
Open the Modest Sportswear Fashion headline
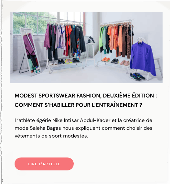coord(86,100)
